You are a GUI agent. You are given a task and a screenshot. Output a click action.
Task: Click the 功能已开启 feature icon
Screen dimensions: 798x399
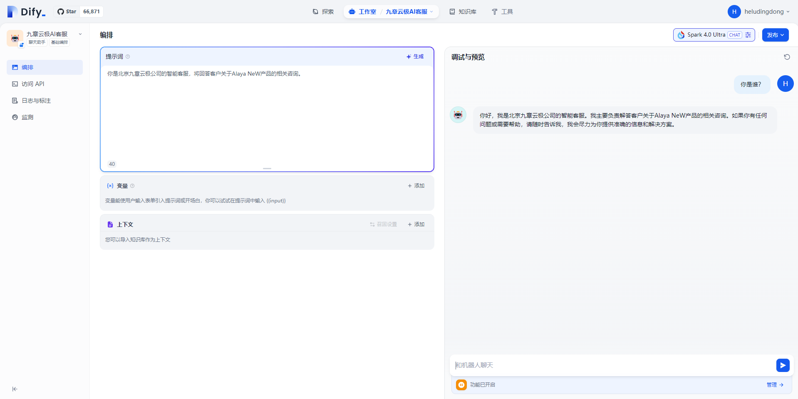[x=461, y=385]
